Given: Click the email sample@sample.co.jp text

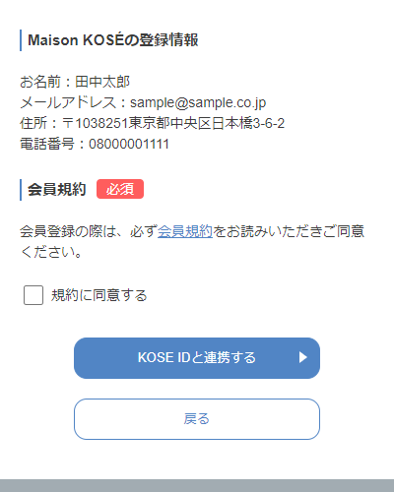Looking at the screenshot, I should click(198, 103).
